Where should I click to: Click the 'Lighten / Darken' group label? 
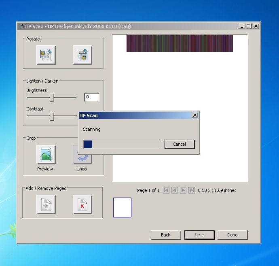[x=42, y=81]
